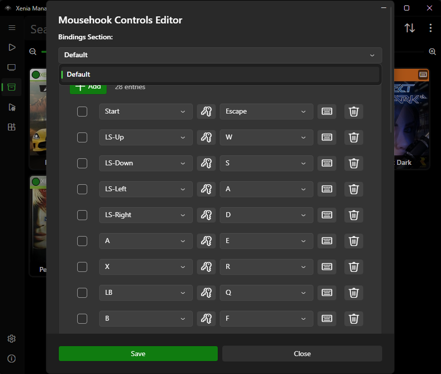
Task: Delete the X to R binding
Action: tap(354, 266)
